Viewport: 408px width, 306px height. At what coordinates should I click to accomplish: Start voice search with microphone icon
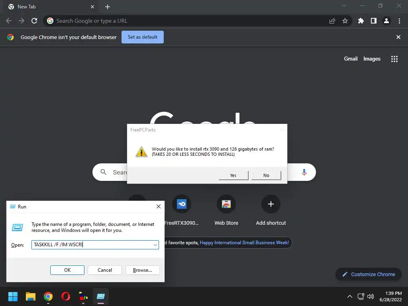coord(304,172)
